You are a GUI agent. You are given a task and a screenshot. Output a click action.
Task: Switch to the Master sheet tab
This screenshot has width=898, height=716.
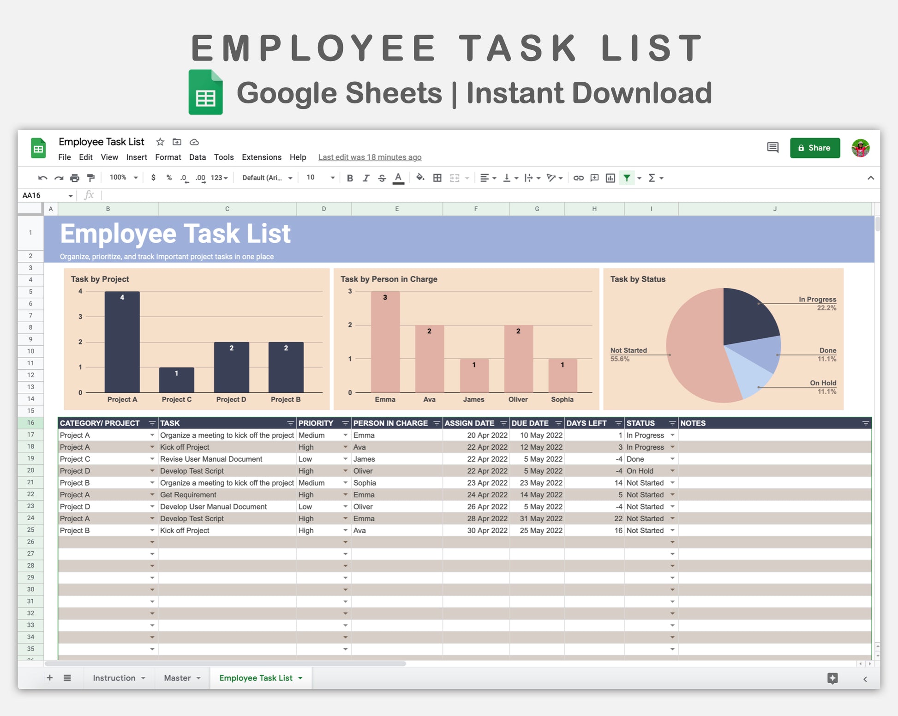pyautogui.click(x=177, y=678)
